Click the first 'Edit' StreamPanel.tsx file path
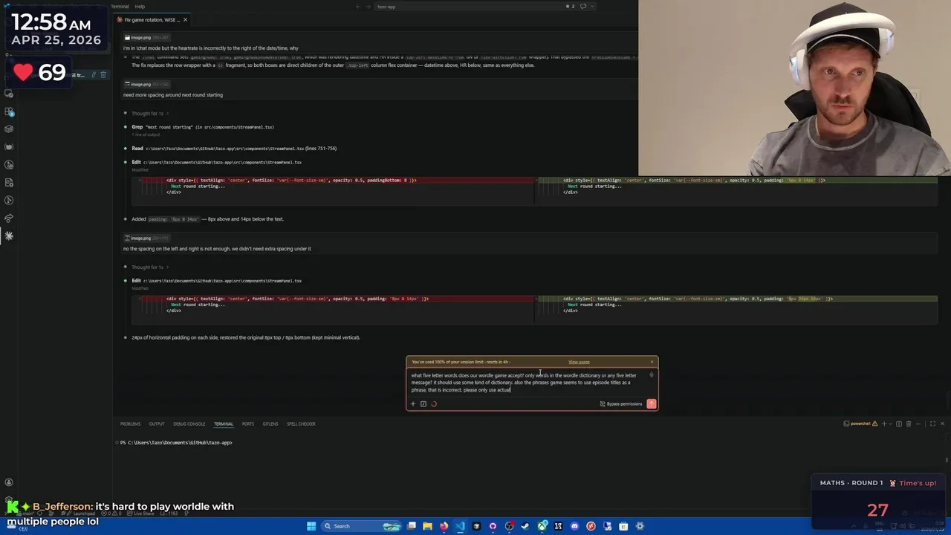Screen dimensions: 951x535 coord(222,162)
